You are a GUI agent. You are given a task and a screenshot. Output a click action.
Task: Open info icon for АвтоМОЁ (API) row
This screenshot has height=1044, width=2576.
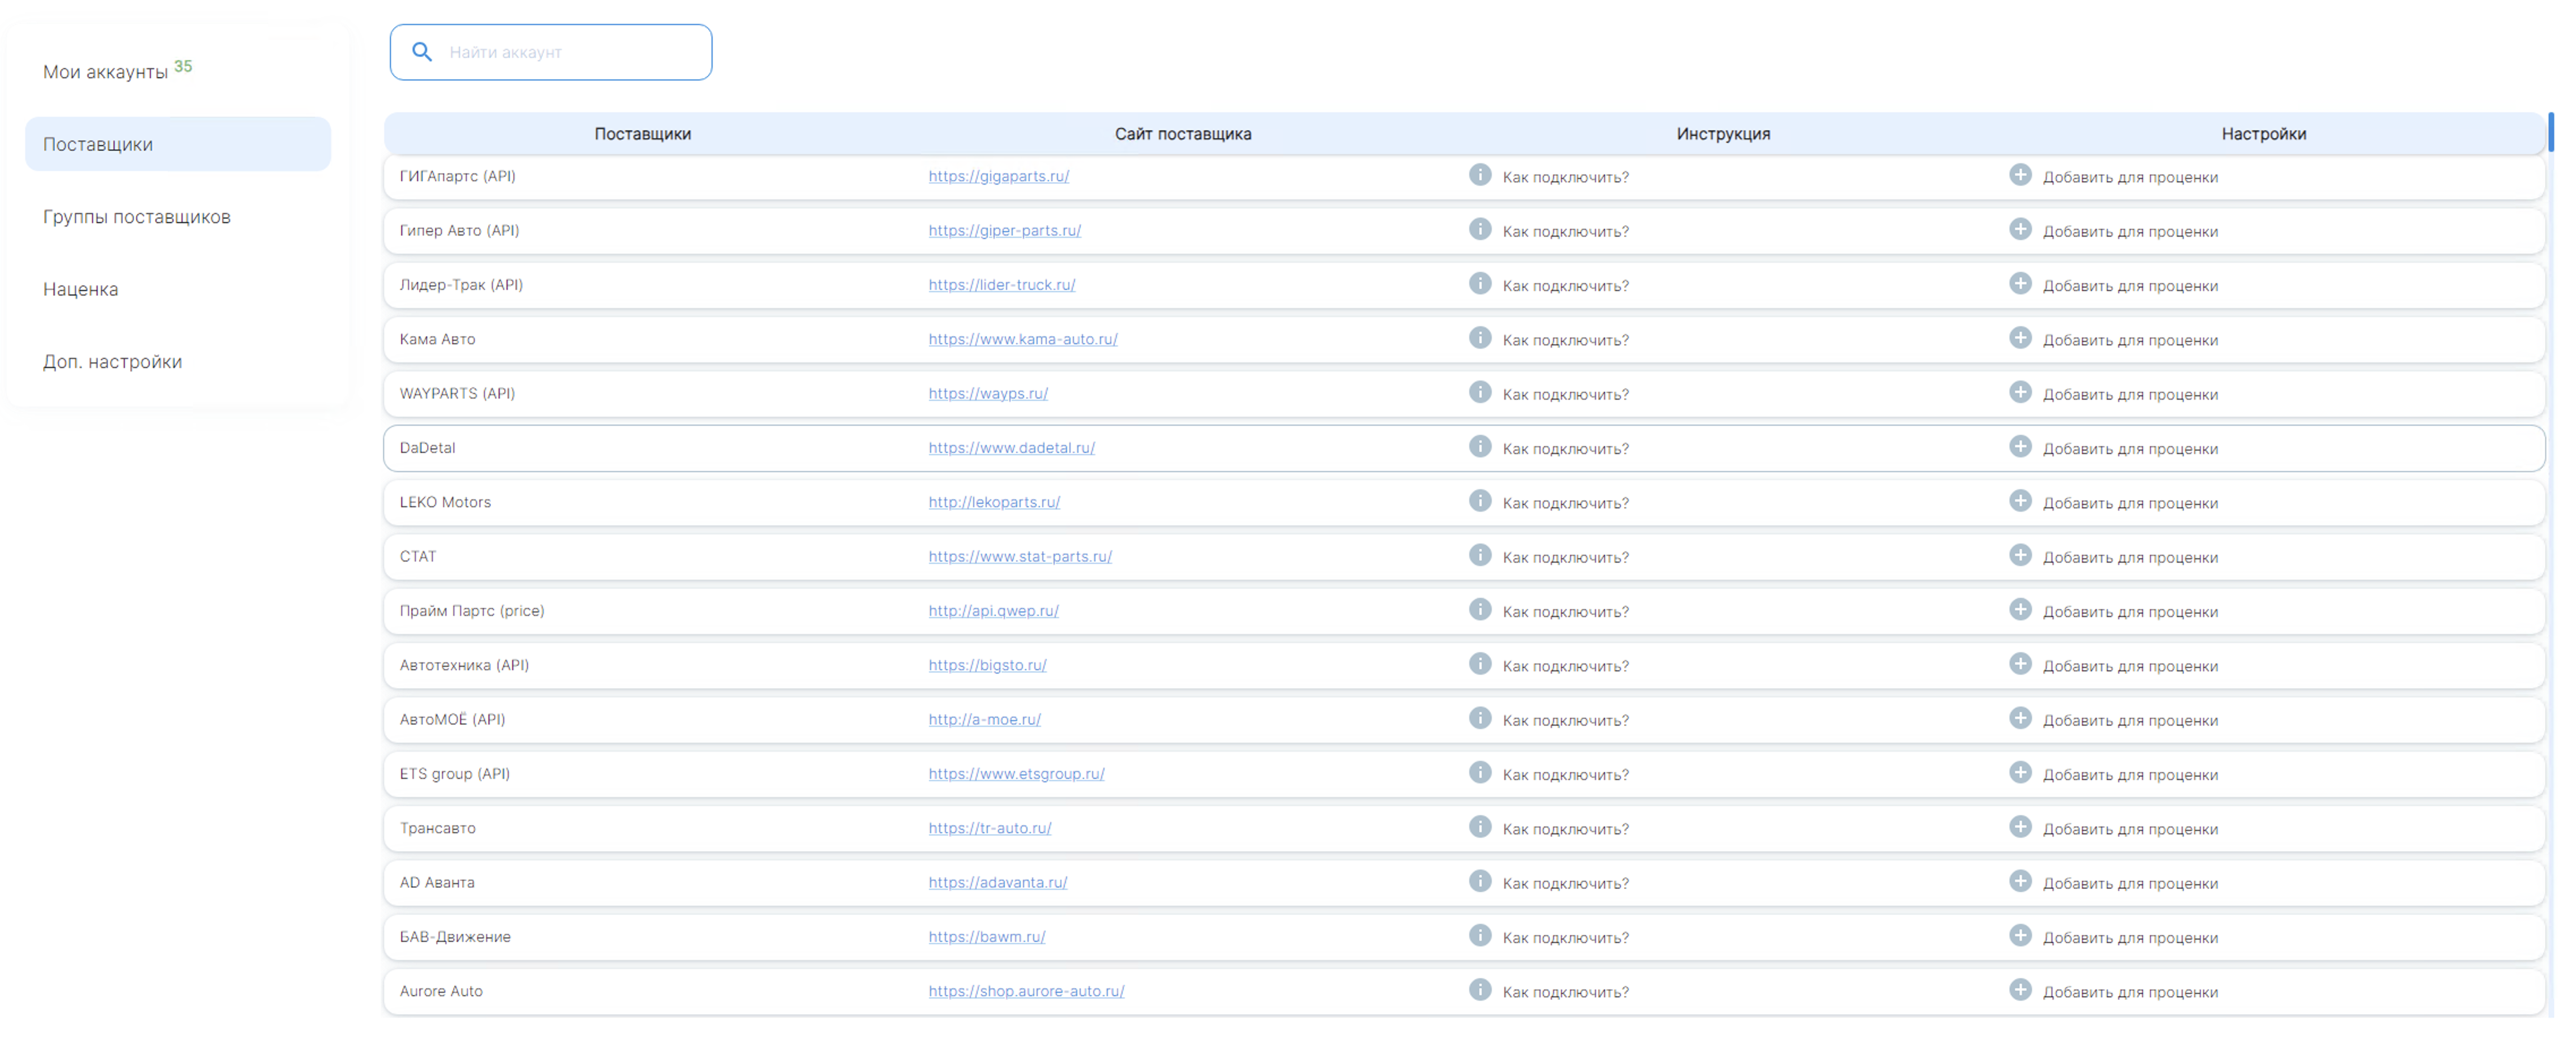coord(1480,718)
